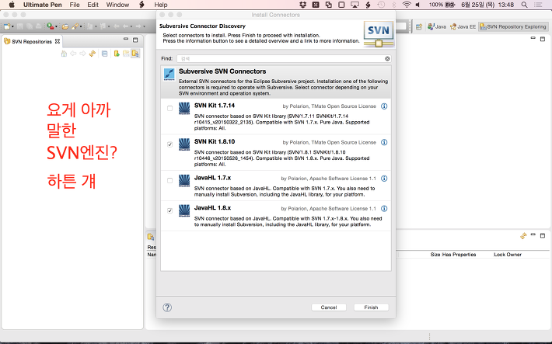The width and height of the screenshot is (552, 344).
Task: Click the New Repository Location icon
Action: 117,54
